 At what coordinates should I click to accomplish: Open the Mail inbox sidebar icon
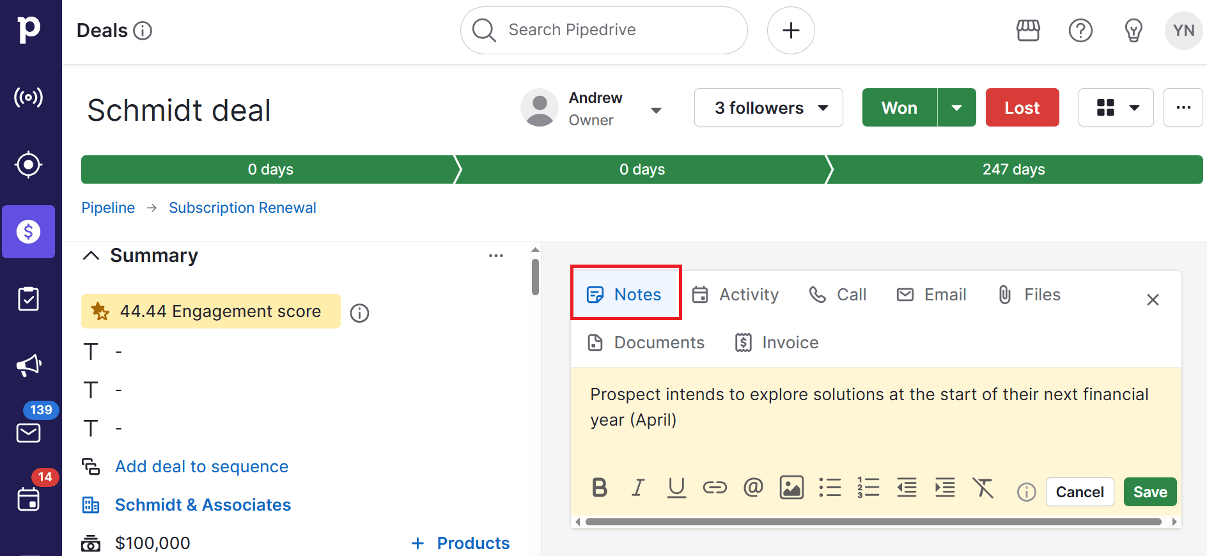click(x=29, y=433)
